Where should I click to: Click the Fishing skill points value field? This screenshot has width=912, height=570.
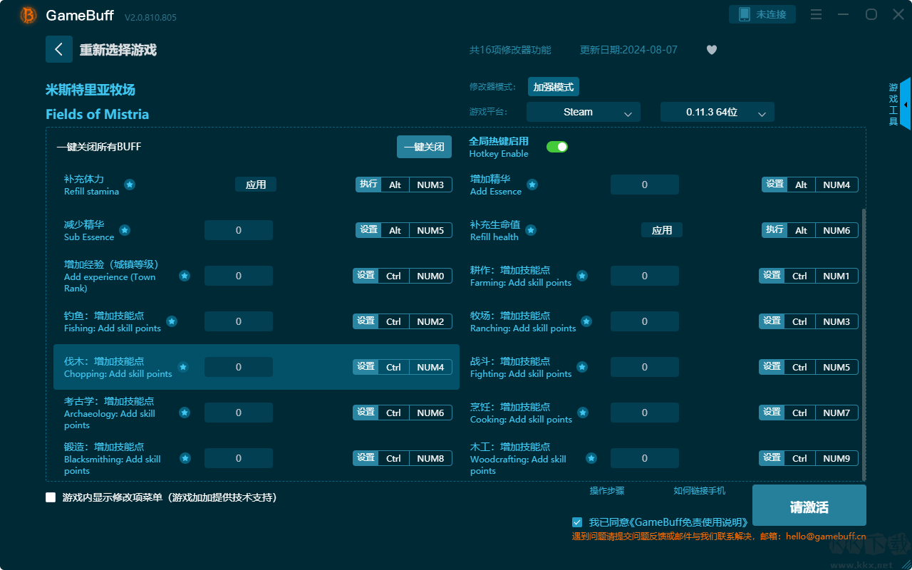point(239,321)
